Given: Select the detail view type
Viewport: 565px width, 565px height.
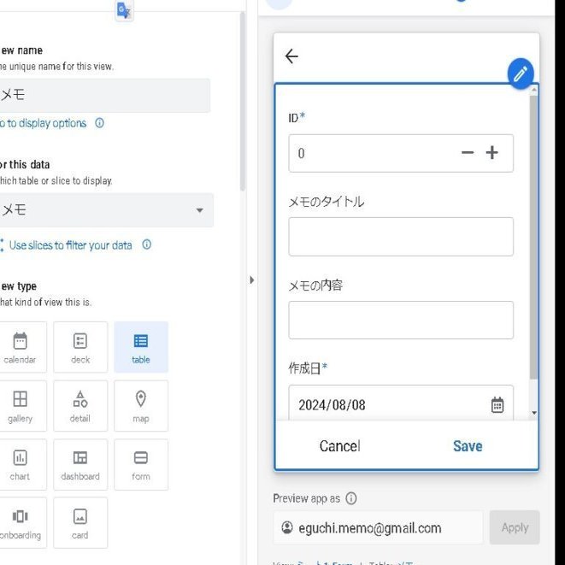Looking at the screenshot, I should click(x=80, y=406).
